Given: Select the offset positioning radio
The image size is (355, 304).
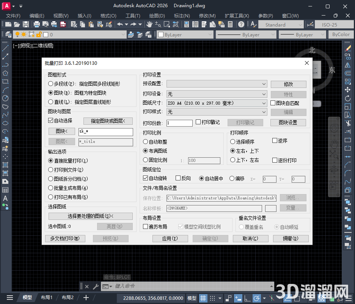Looking at the screenshot, I should tap(232, 179).
